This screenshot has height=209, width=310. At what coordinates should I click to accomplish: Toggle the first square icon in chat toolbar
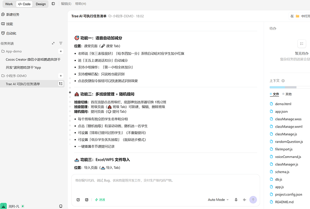78,200
